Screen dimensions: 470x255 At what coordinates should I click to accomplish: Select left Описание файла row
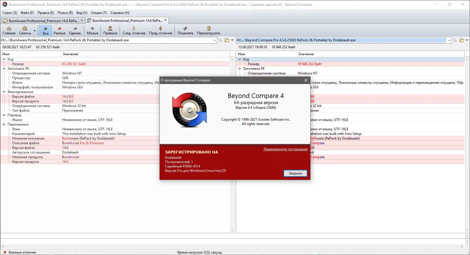tap(80, 143)
